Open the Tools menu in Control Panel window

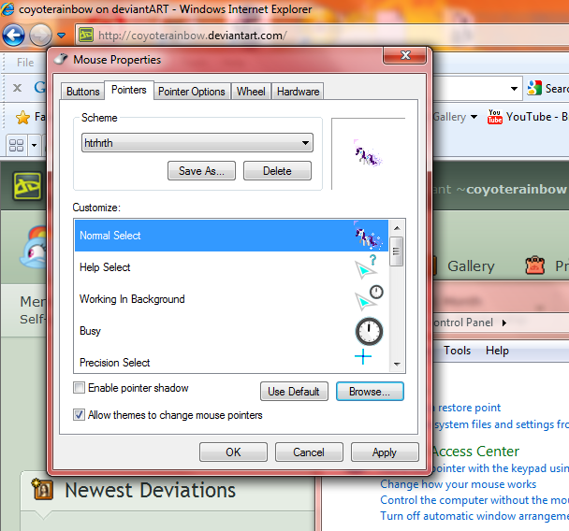pos(458,351)
